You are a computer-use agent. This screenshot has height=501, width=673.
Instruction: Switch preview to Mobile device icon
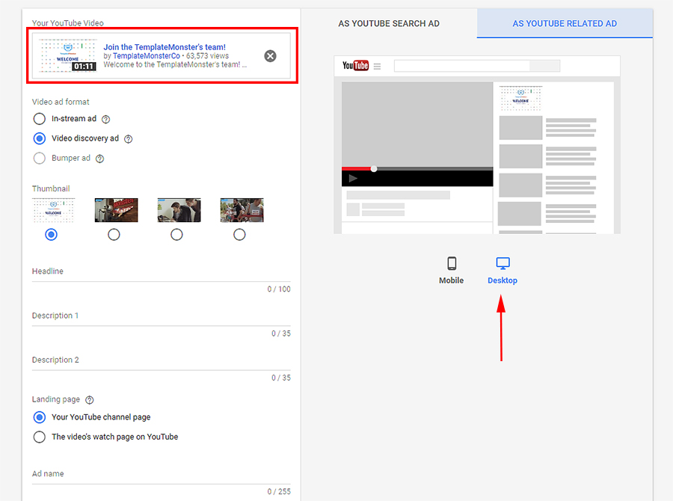click(452, 263)
